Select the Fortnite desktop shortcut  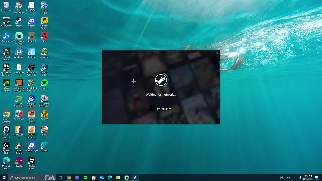[x=32, y=53]
